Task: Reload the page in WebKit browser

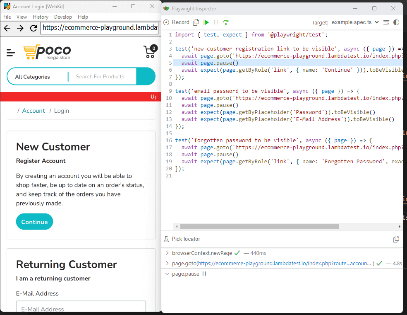Action: point(34,28)
